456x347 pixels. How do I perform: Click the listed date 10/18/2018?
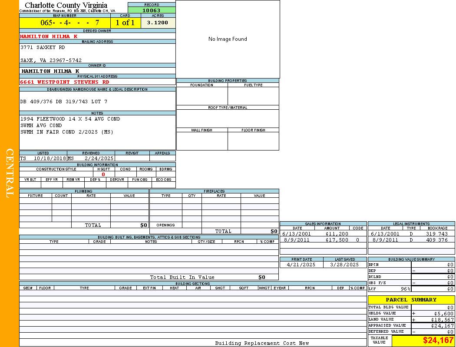click(50, 158)
